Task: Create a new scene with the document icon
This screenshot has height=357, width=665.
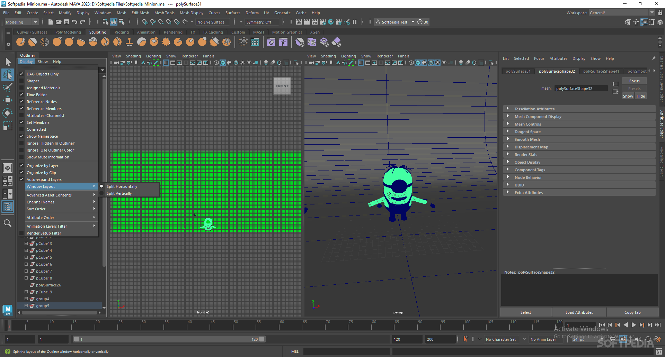Action: pos(51,22)
